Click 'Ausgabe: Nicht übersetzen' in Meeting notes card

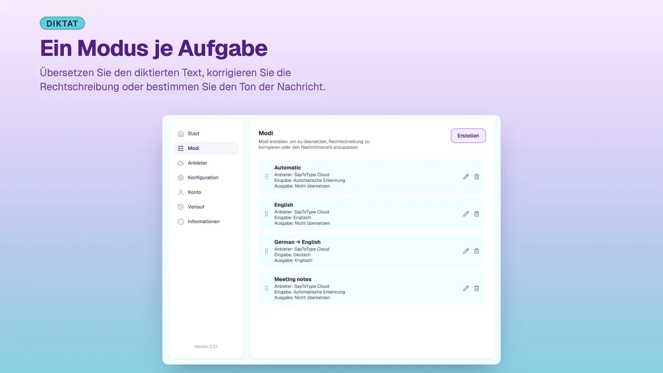(x=302, y=298)
